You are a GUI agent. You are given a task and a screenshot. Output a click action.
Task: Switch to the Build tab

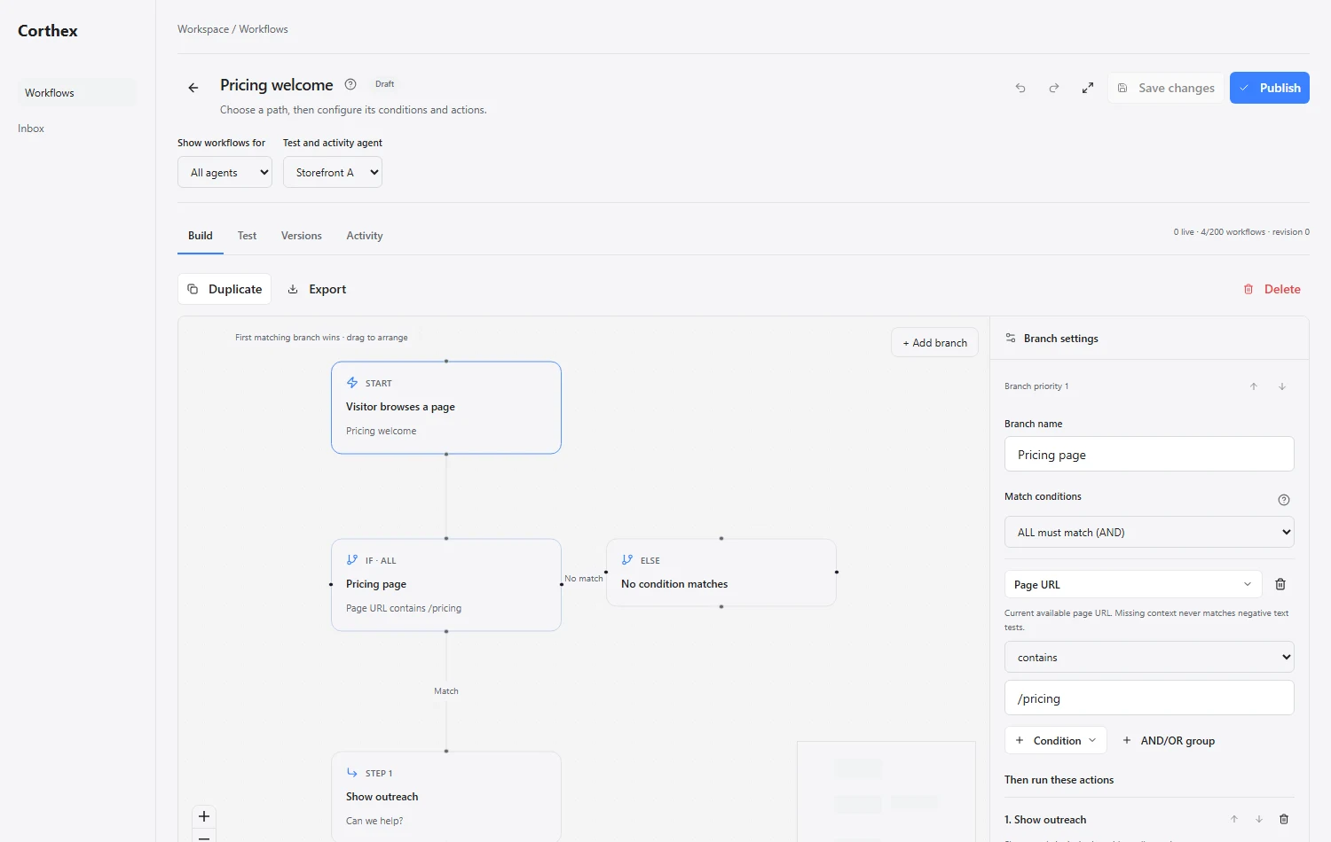[201, 236]
